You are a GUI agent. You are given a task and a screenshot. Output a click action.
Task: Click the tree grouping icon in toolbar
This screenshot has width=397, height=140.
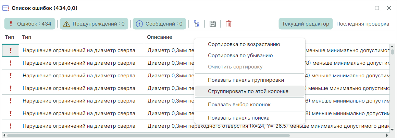click(x=197, y=24)
